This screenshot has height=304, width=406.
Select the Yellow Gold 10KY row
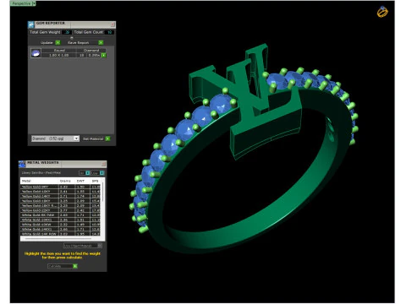[x=61, y=192]
